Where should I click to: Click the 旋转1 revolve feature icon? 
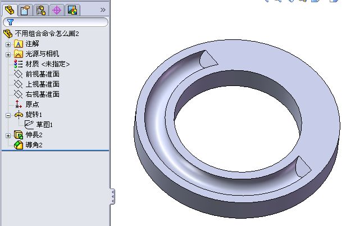19,115
